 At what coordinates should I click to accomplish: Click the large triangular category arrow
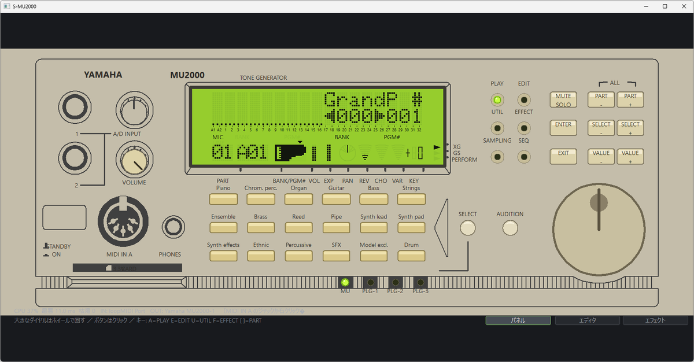442,228
